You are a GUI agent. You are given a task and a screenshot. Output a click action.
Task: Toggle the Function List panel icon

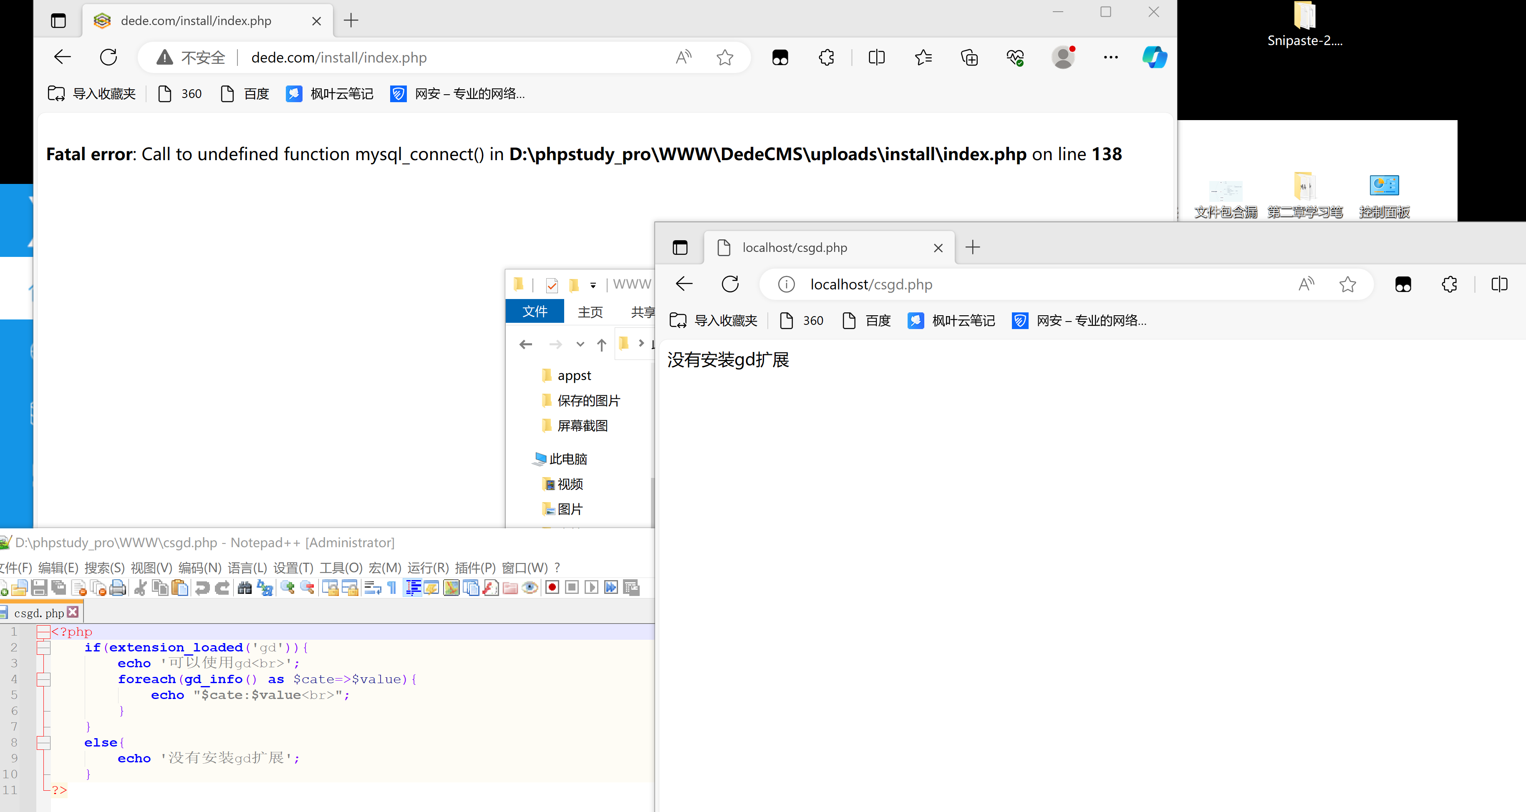coord(490,588)
